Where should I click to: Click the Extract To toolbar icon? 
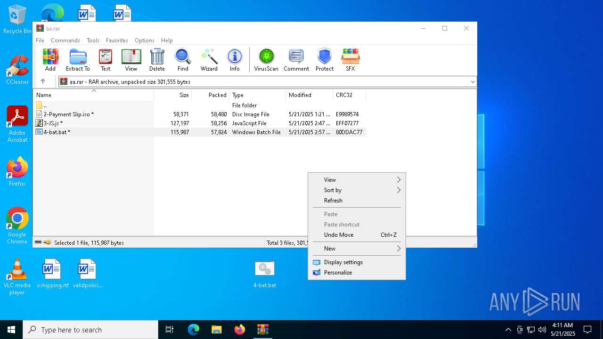pos(78,60)
